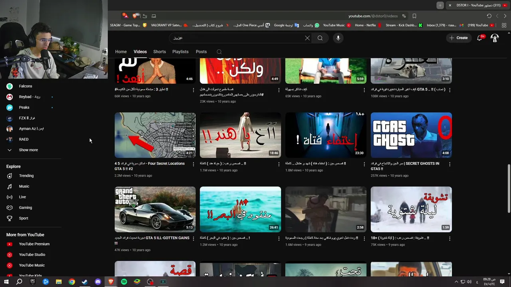Screen dimensions: 511x287
Task: Open VALORANT VP bookmark
Action: pos(169,25)
